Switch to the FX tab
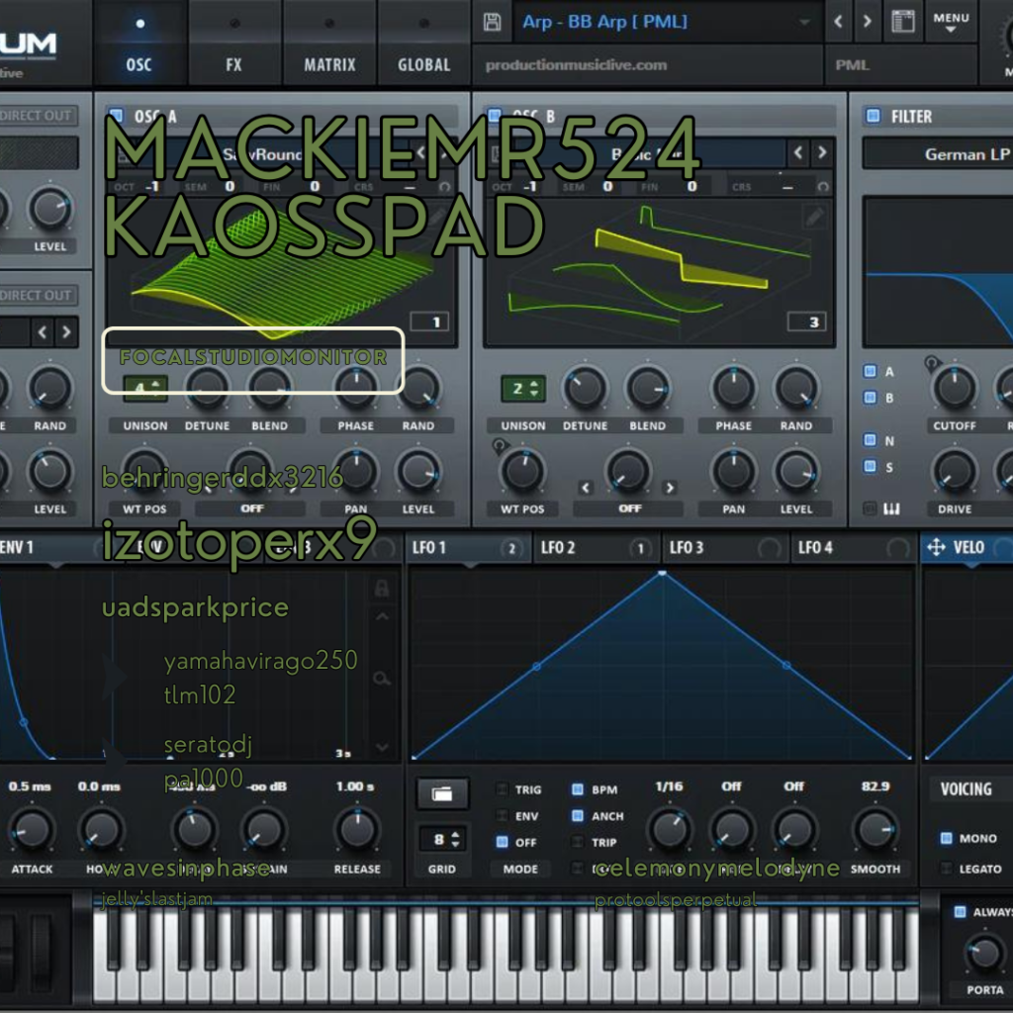This screenshot has width=1013, height=1013. point(233,43)
